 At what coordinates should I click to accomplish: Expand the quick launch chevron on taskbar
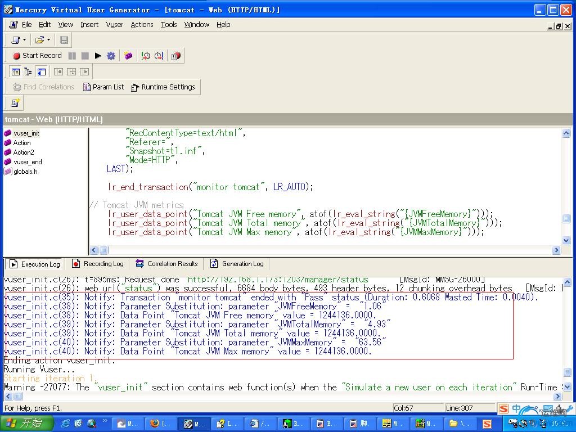105,421
